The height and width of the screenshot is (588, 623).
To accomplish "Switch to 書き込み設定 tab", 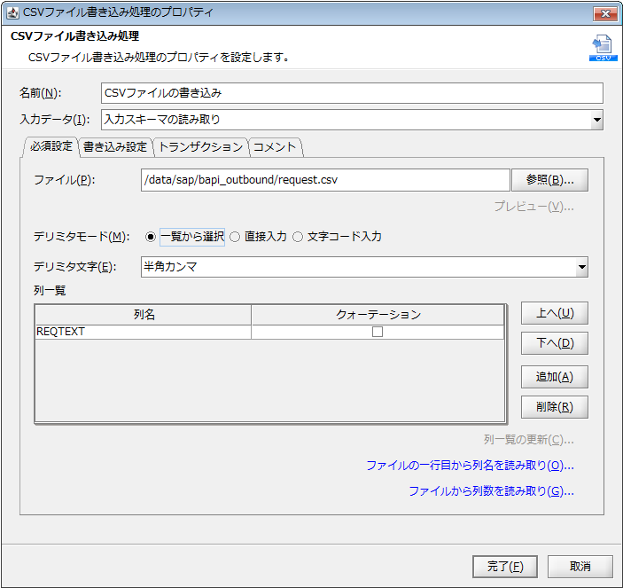I will coord(115,147).
